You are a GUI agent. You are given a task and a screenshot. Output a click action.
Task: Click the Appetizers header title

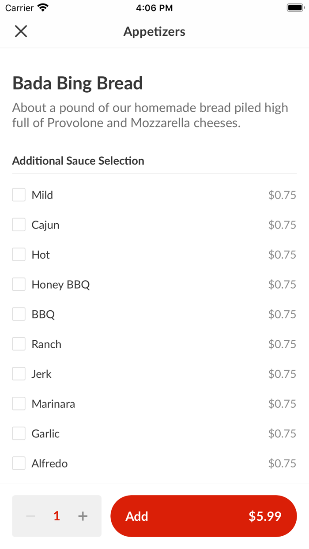(154, 31)
